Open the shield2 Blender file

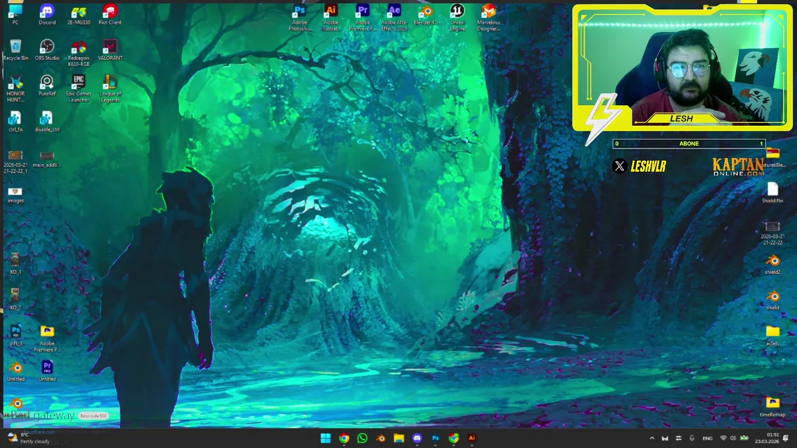click(x=773, y=264)
